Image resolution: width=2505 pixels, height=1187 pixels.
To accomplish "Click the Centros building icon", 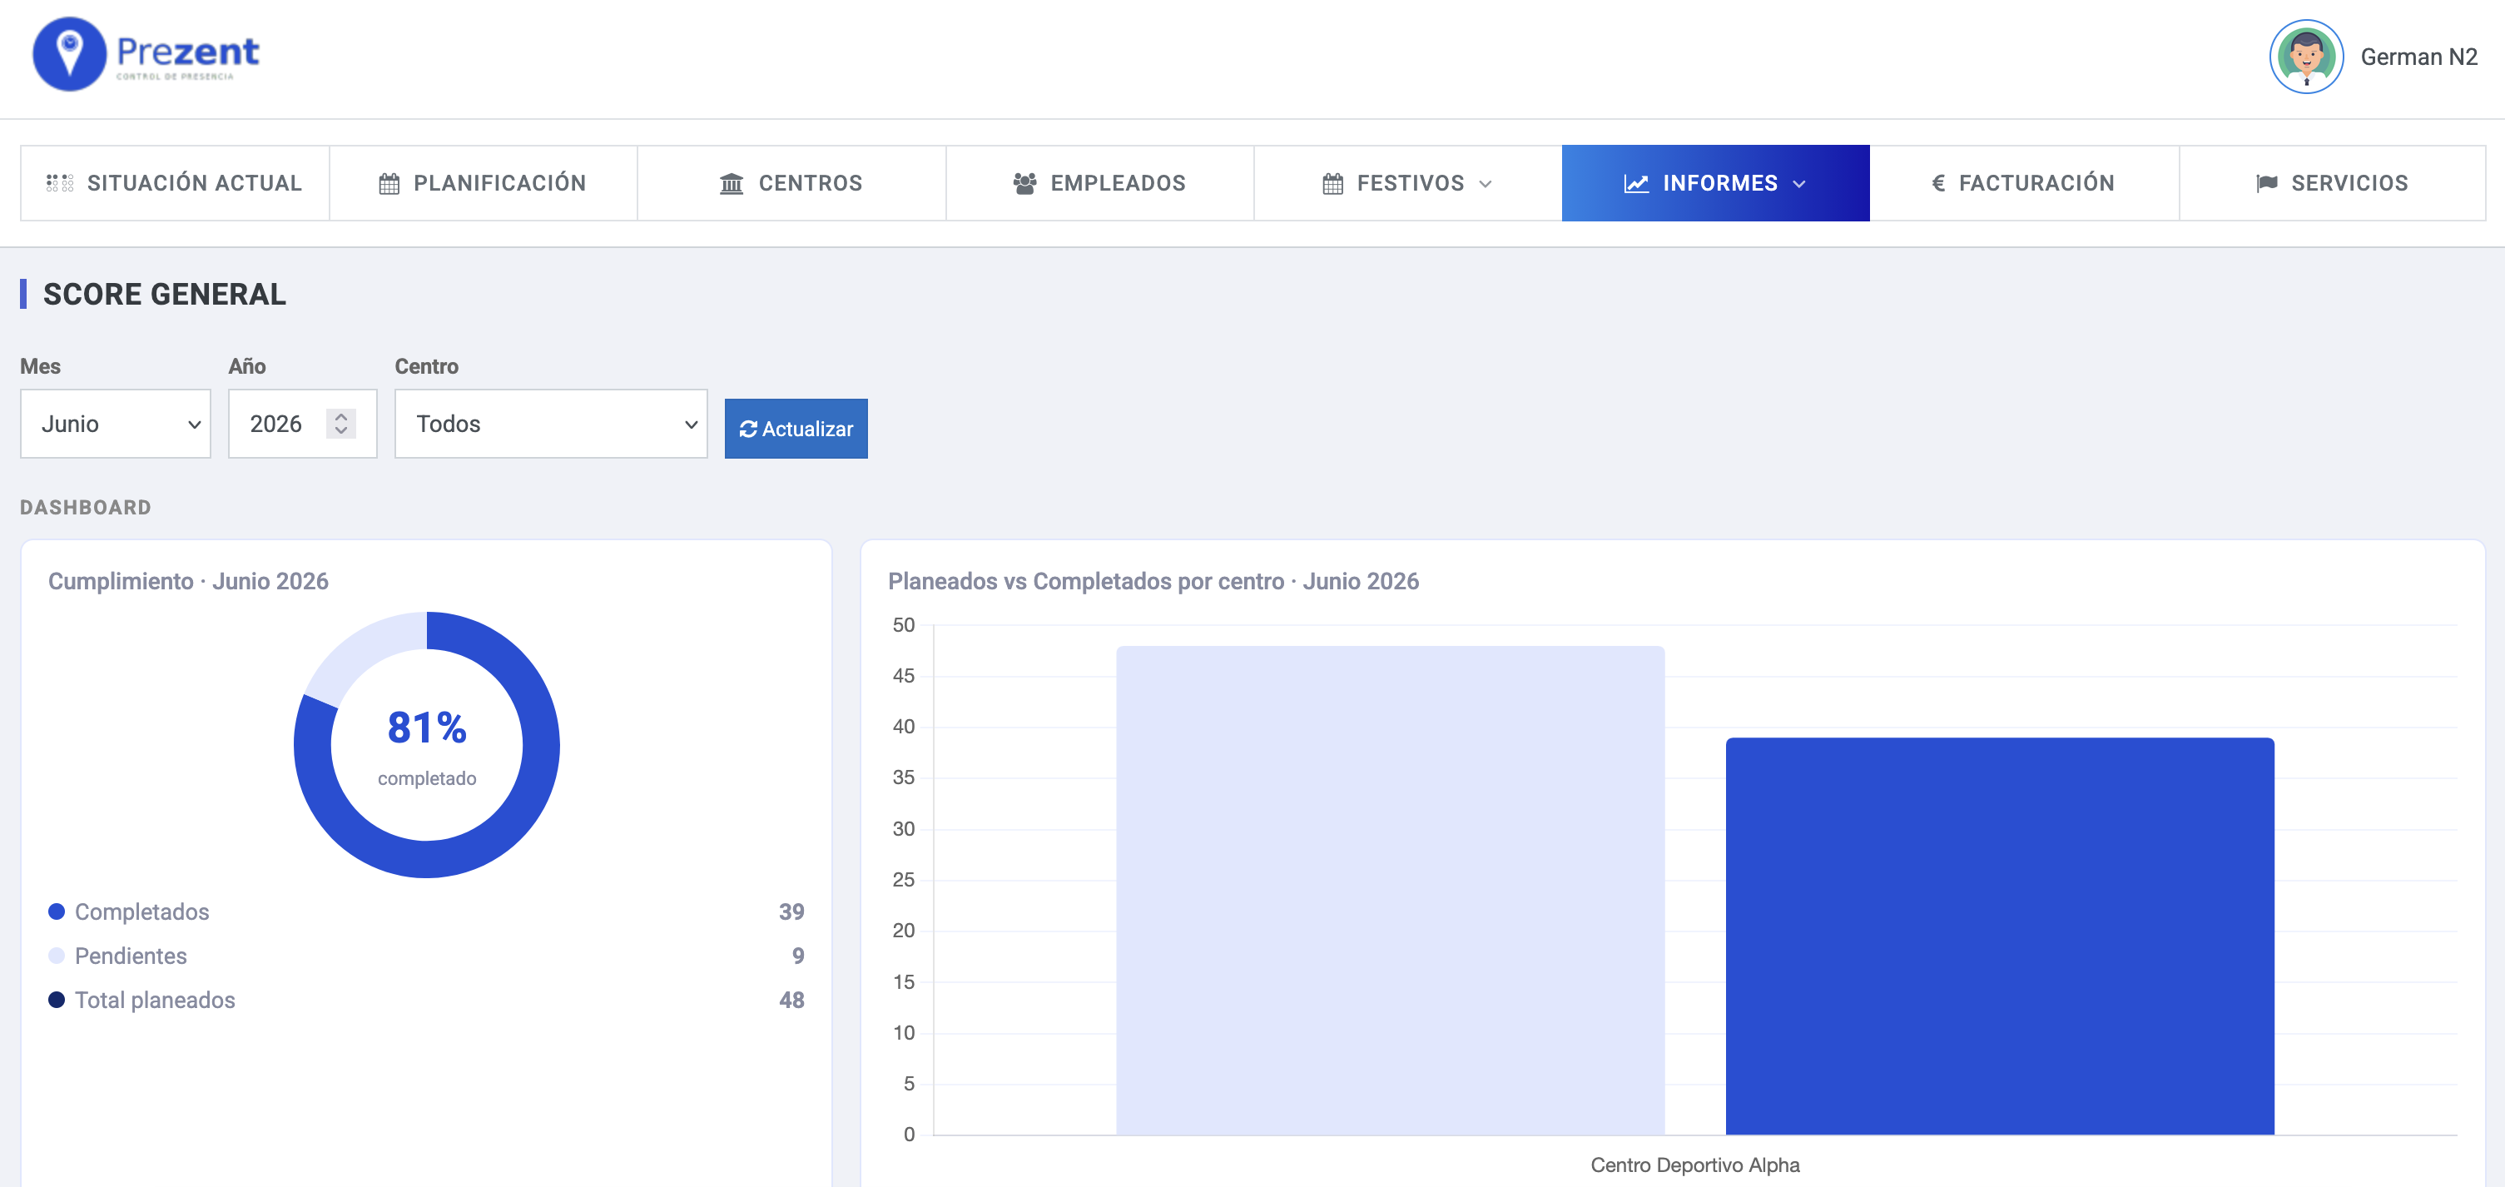I will 732,183.
